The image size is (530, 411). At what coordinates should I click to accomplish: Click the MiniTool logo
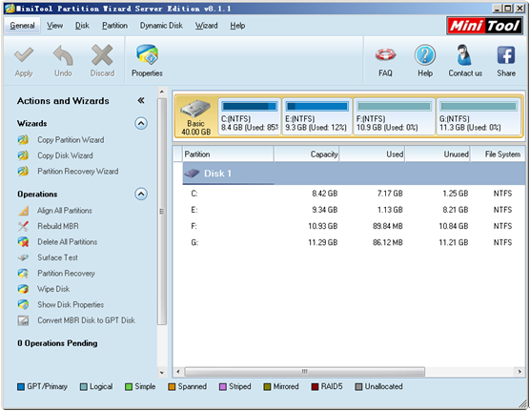(x=484, y=26)
